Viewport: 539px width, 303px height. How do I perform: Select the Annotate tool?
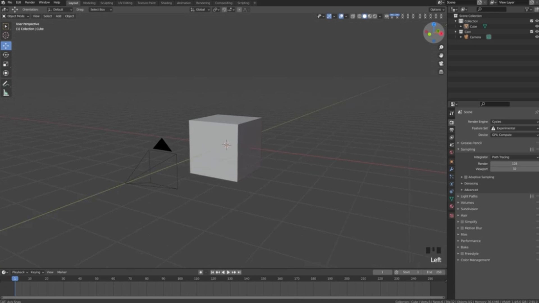pos(6,84)
